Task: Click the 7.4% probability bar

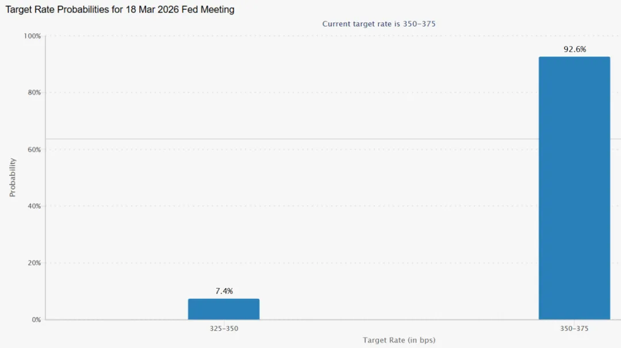Action: [x=224, y=309]
